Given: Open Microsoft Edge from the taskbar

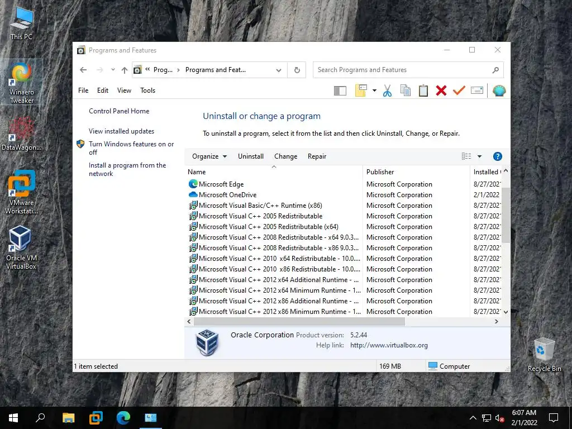Looking at the screenshot, I should [x=123, y=418].
